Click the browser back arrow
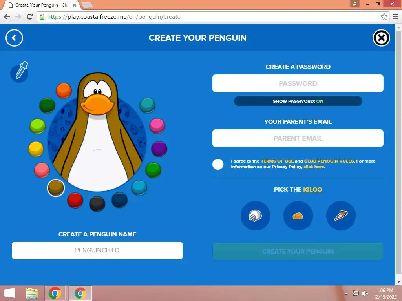The width and height of the screenshot is (402, 301). 7,16
